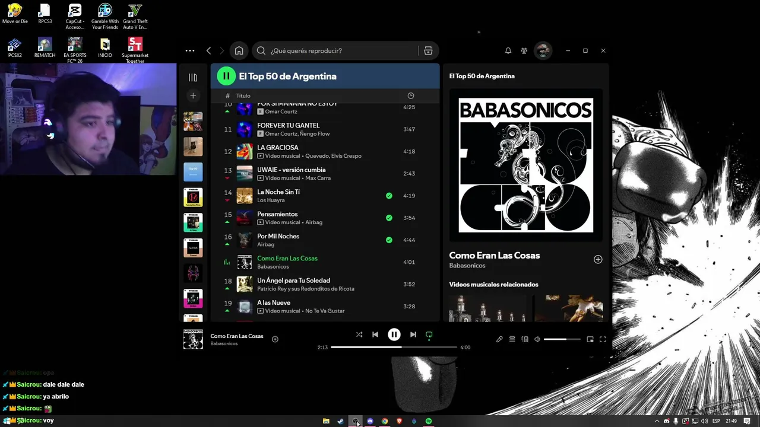Open the Supermarket Together desktop shortcut
This screenshot has width=760, height=427.
click(135, 50)
